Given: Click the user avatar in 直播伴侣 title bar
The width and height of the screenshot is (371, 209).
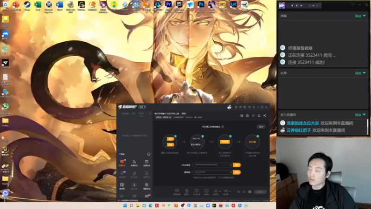Looking at the screenshot, I should (x=229, y=107).
